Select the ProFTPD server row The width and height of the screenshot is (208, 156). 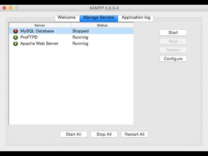tap(71, 37)
